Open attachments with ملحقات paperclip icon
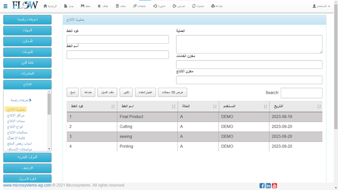 pyautogui.click(x=140, y=6)
